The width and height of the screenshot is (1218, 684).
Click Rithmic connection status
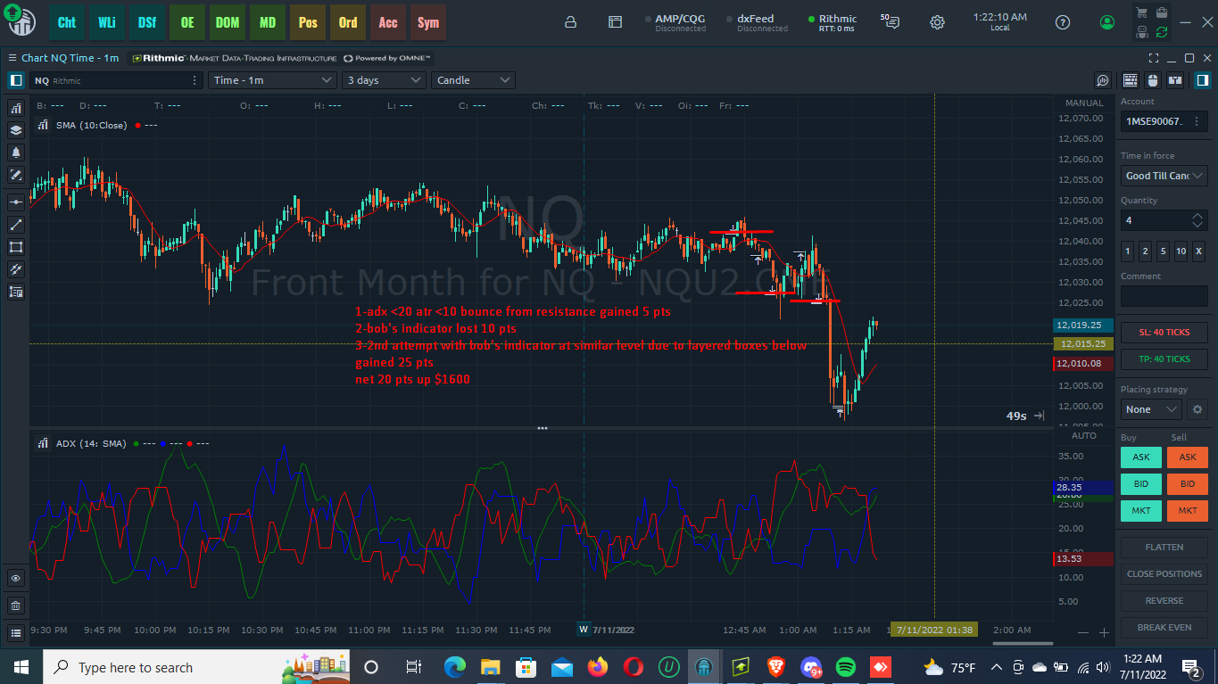pos(832,22)
